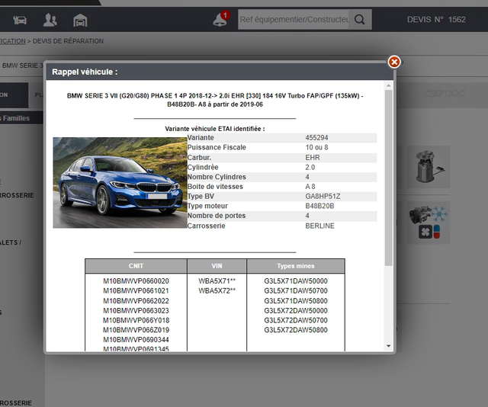Click the Cylindrée value 2.0
This screenshot has width=488, height=407.
click(310, 167)
